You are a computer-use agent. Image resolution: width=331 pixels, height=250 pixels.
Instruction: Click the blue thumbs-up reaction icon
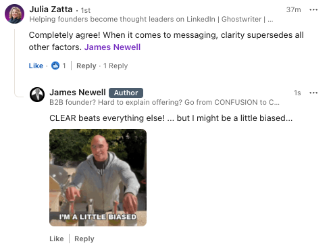55,66
